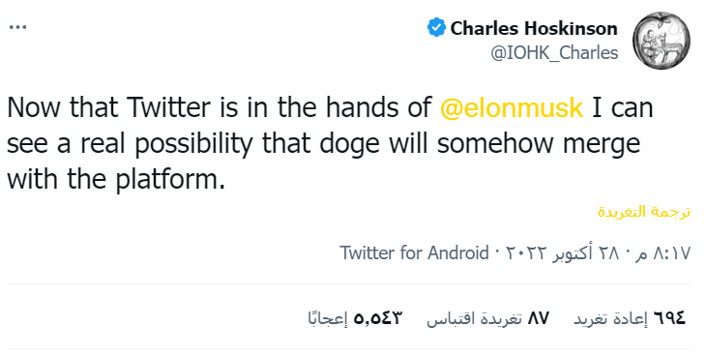Click the quote tweet label تغريدة اقتباس

point(474,318)
